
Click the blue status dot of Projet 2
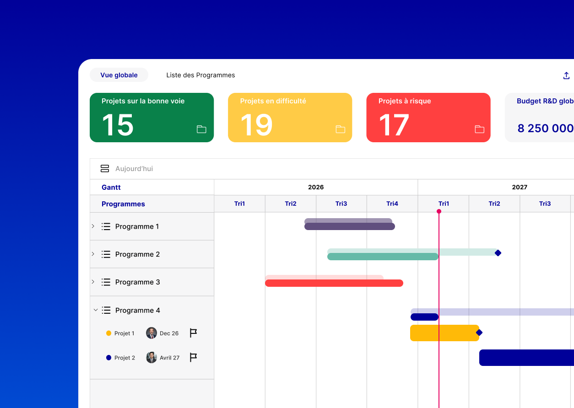(x=108, y=358)
